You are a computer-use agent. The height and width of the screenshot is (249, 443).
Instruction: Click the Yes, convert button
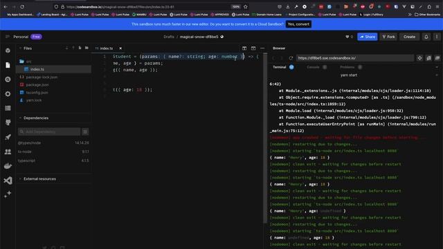[298, 24]
